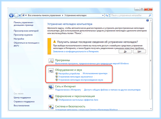This screenshot has width=161, height=119.
Task: Open 'Заявление о конфиденциальности в Интернете'
Action: tap(76, 52)
